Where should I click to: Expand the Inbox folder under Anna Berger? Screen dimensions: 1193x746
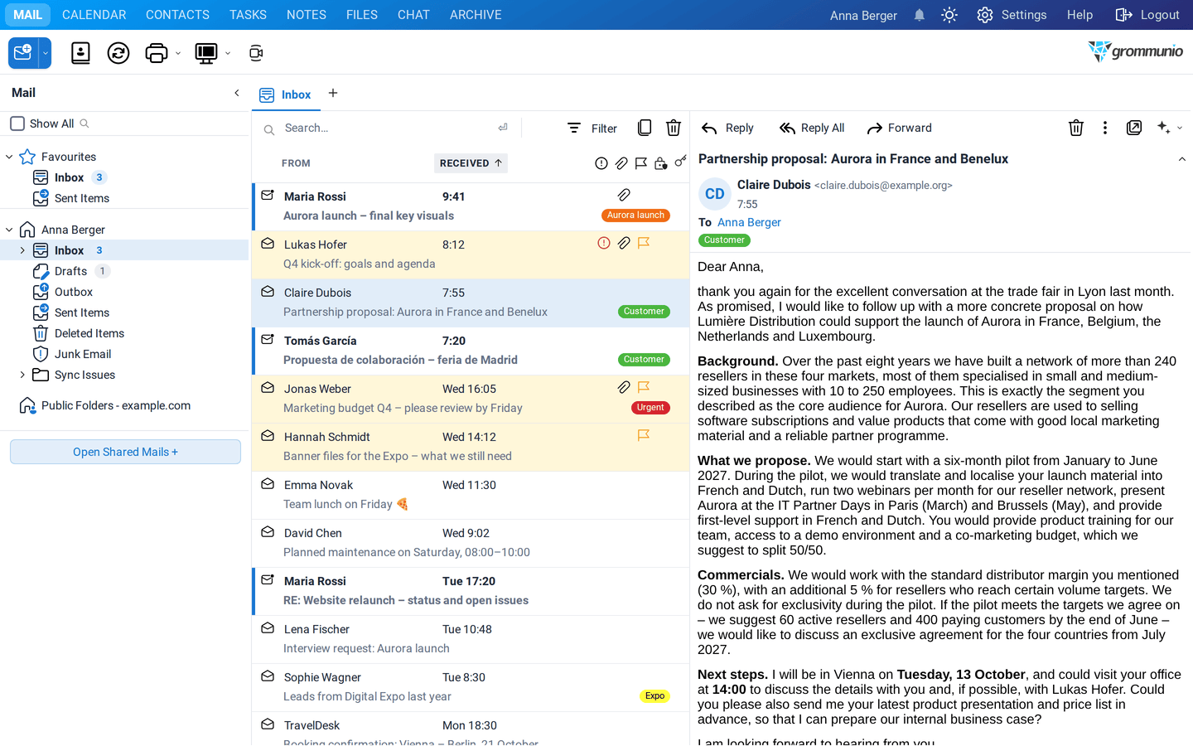[x=22, y=250]
